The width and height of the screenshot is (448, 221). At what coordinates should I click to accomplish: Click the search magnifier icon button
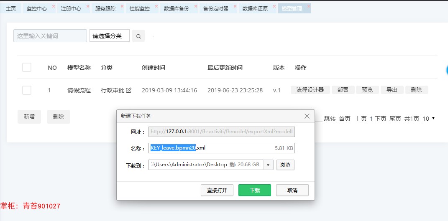click(x=138, y=36)
